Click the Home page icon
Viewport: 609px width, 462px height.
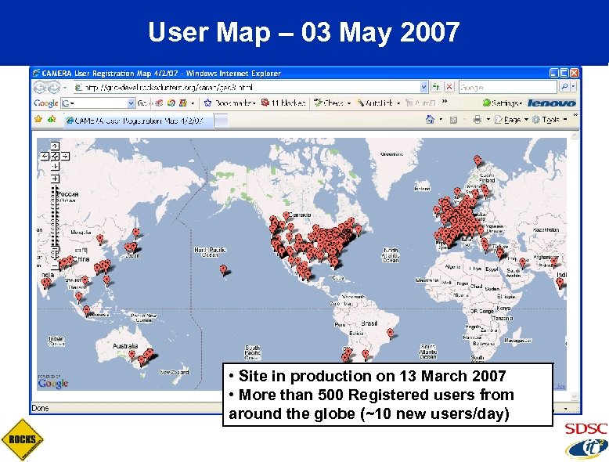(430, 120)
